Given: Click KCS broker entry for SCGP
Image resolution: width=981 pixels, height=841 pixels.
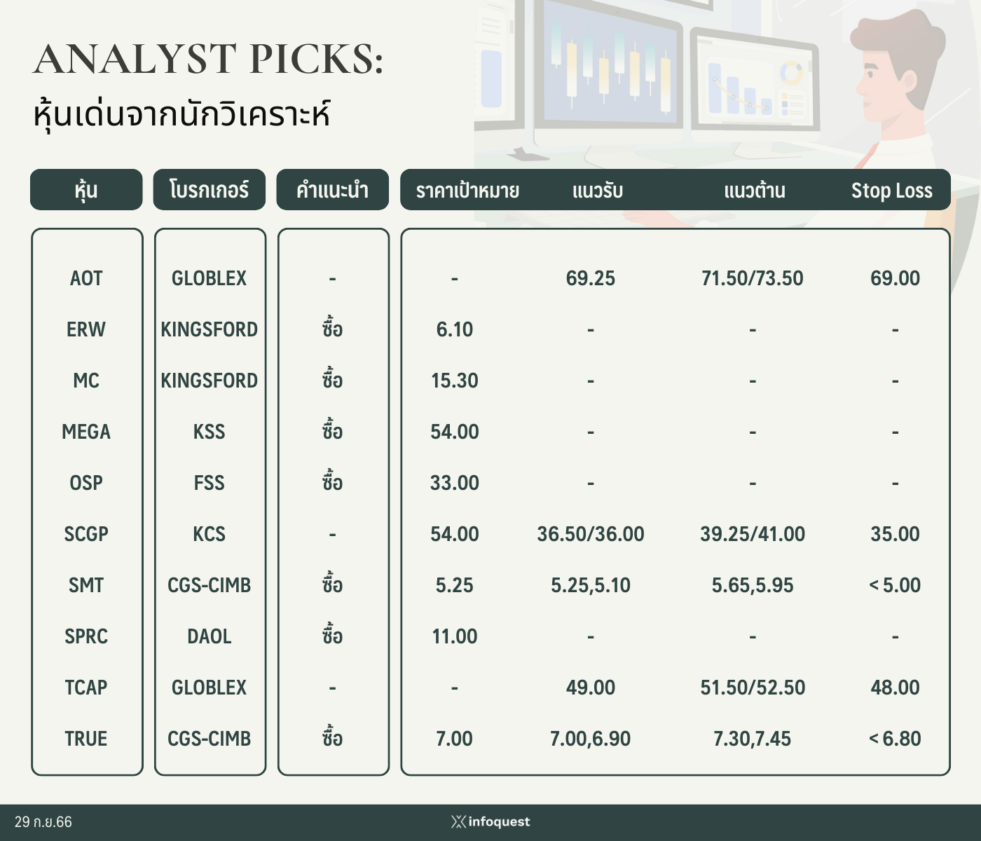Looking at the screenshot, I should [x=210, y=534].
